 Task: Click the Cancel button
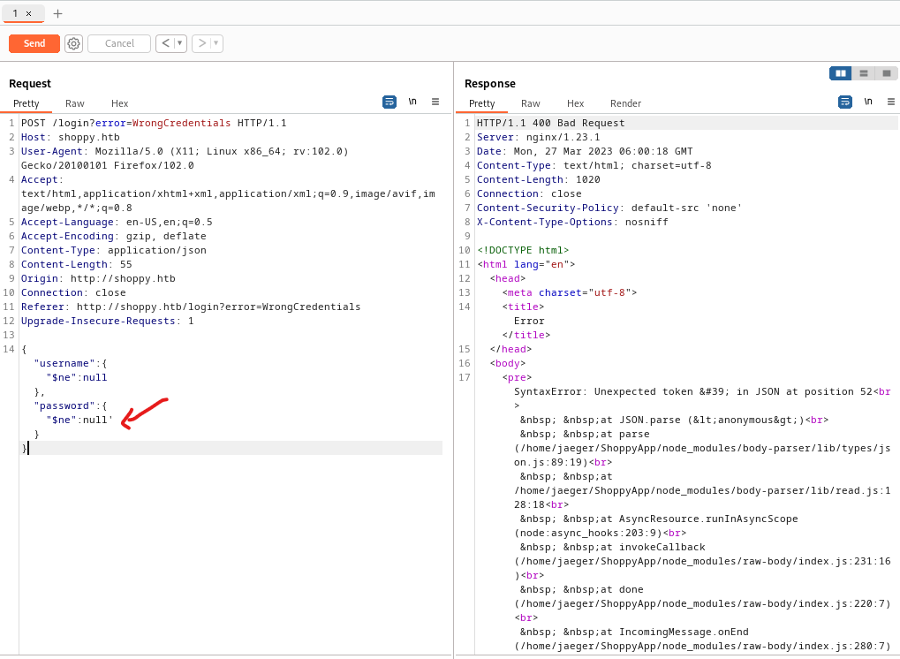(x=119, y=43)
